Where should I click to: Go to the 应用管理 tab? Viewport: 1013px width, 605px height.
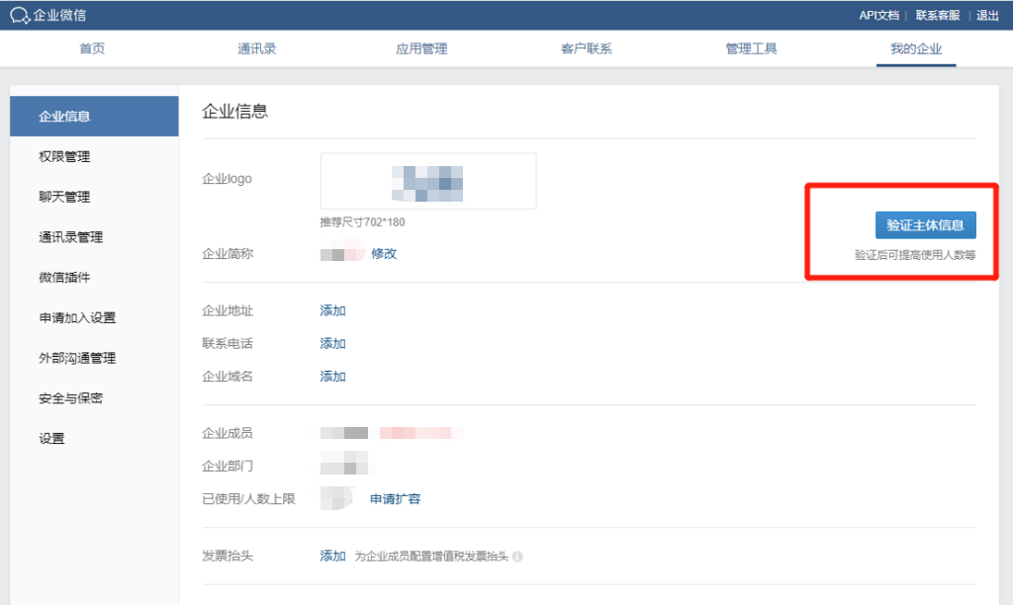421,48
